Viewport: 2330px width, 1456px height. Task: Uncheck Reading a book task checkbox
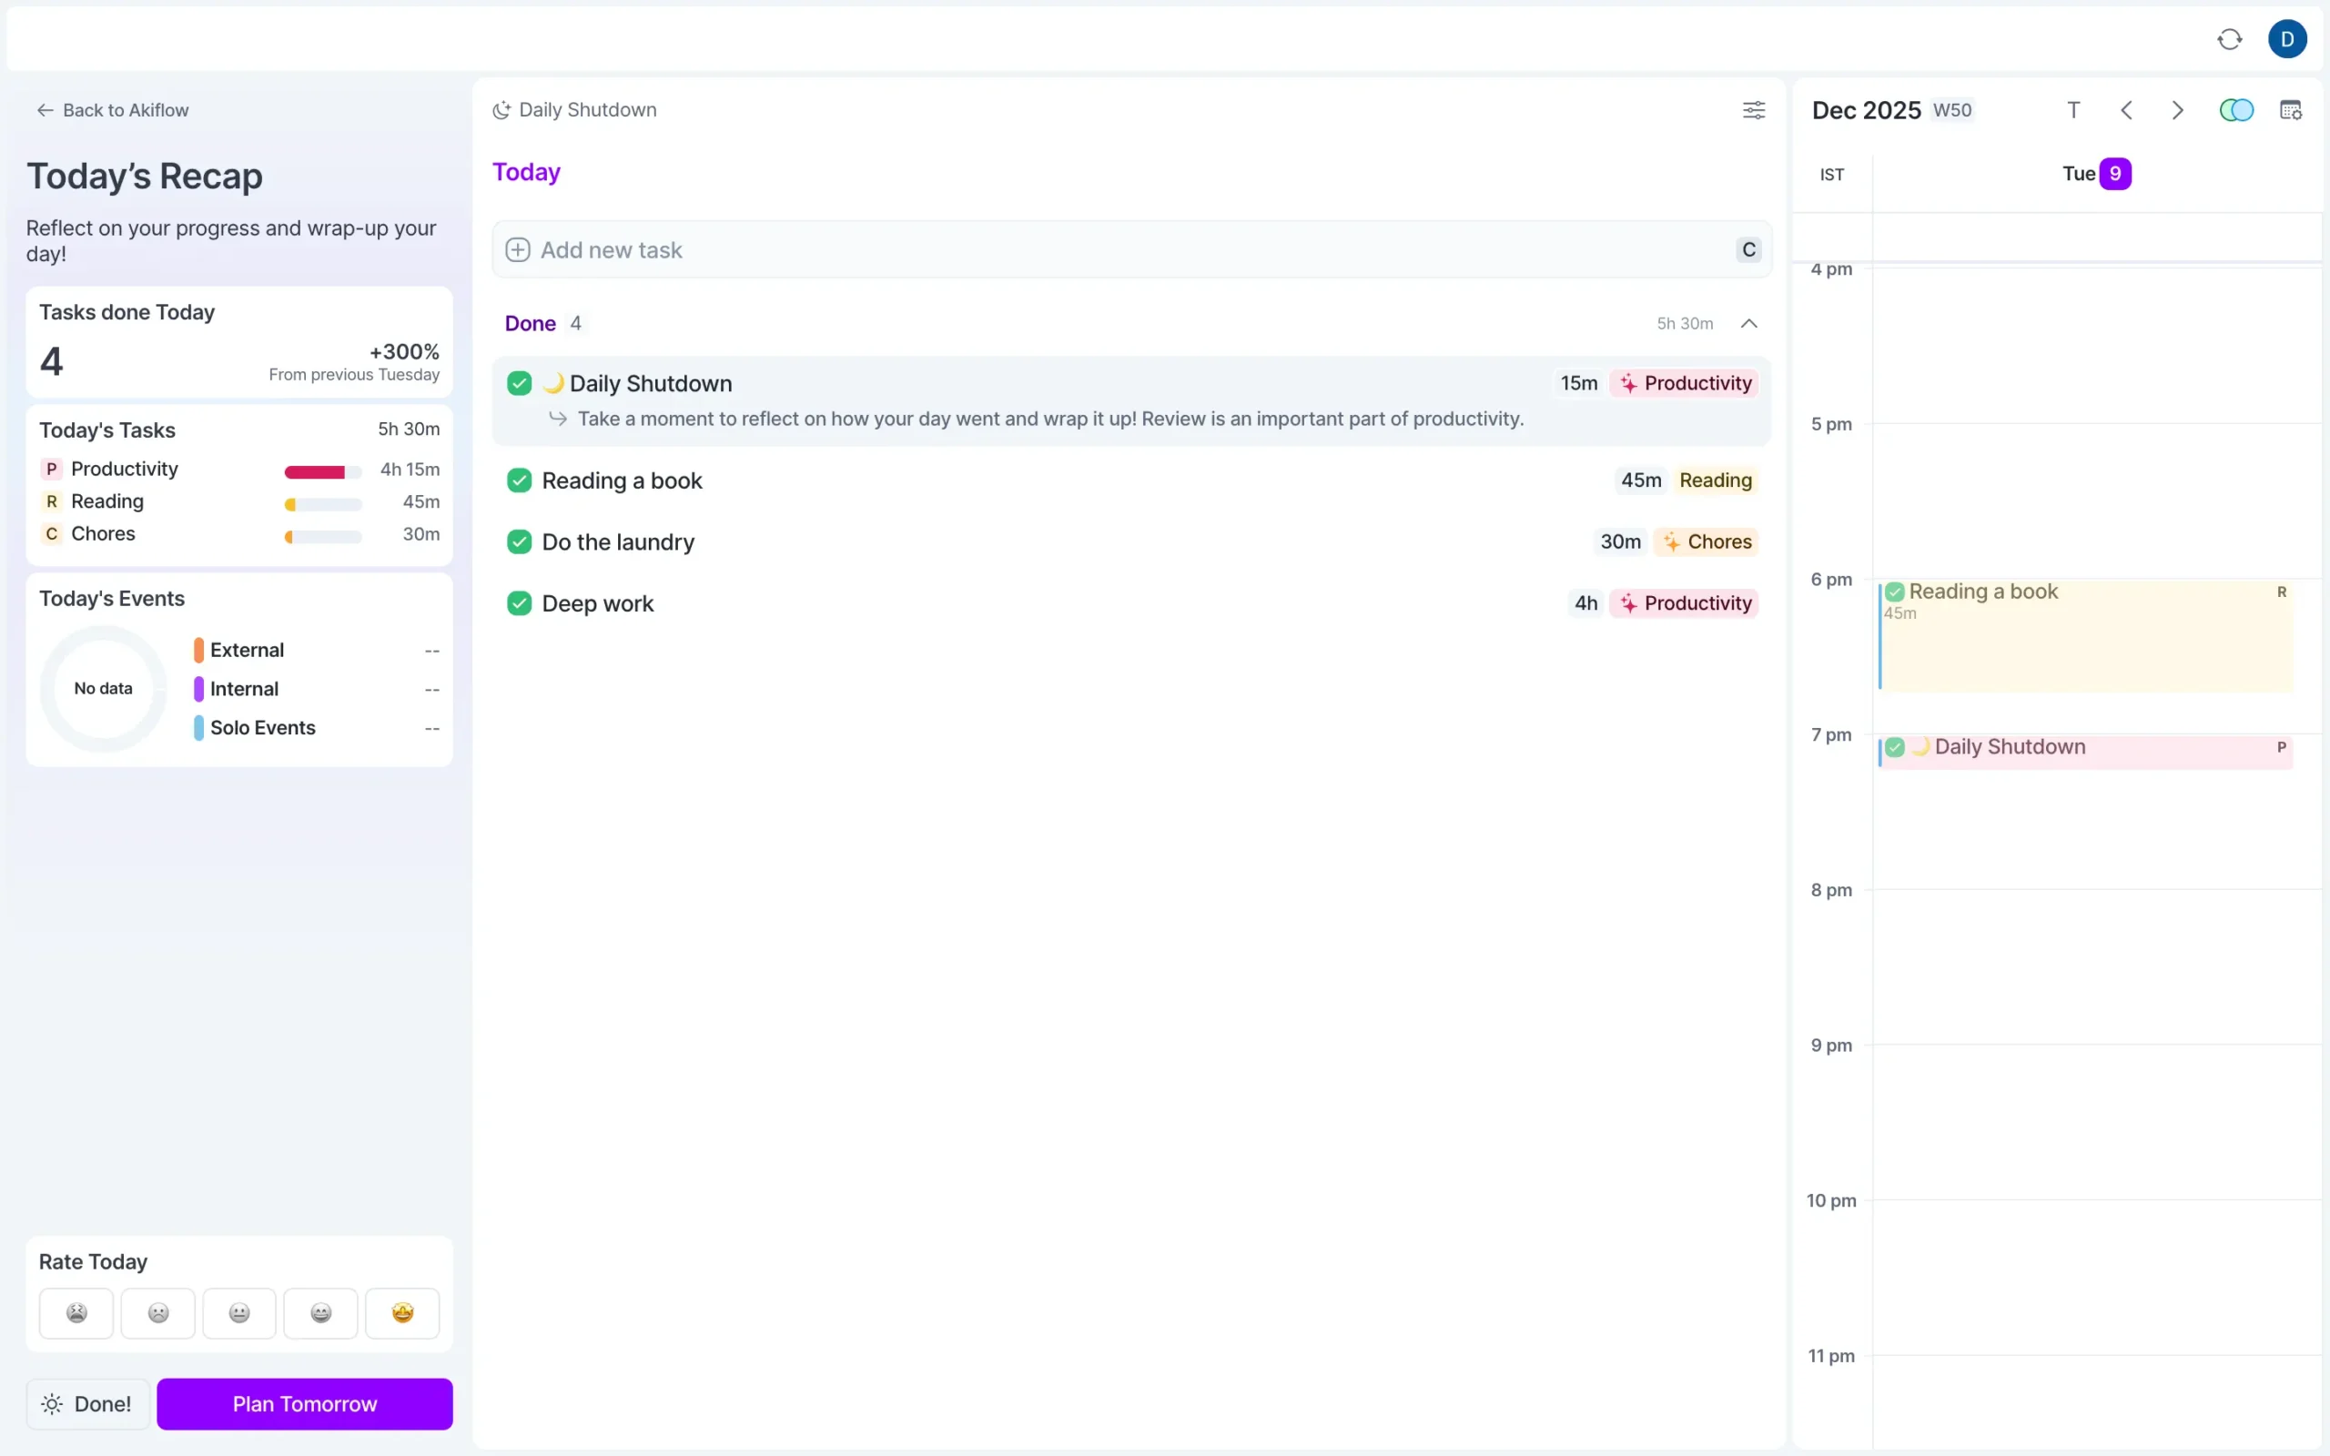[x=519, y=480]
